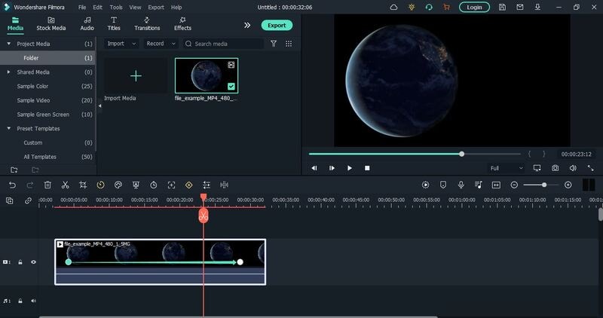Viewport: 603px width, 318px height.
Task: Open the Color palette tool
Action: point(118,185)
